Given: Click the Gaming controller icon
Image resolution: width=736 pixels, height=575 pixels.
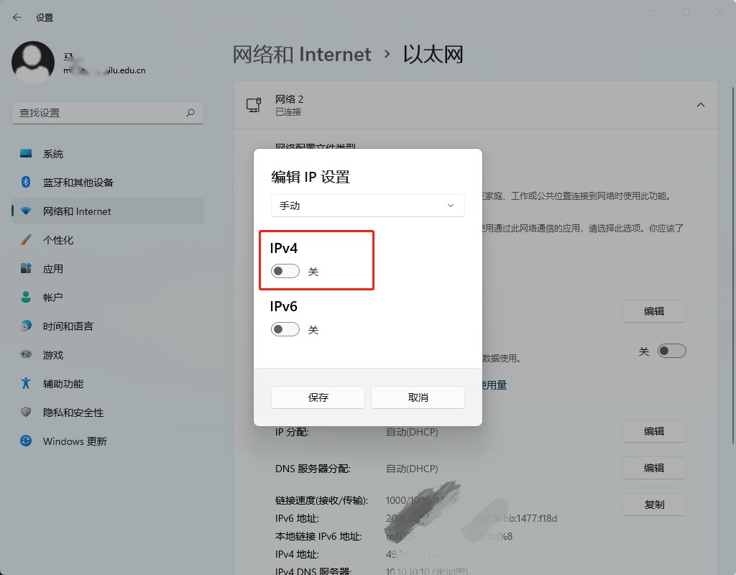Looking at the screenshot, I should 27,355.
